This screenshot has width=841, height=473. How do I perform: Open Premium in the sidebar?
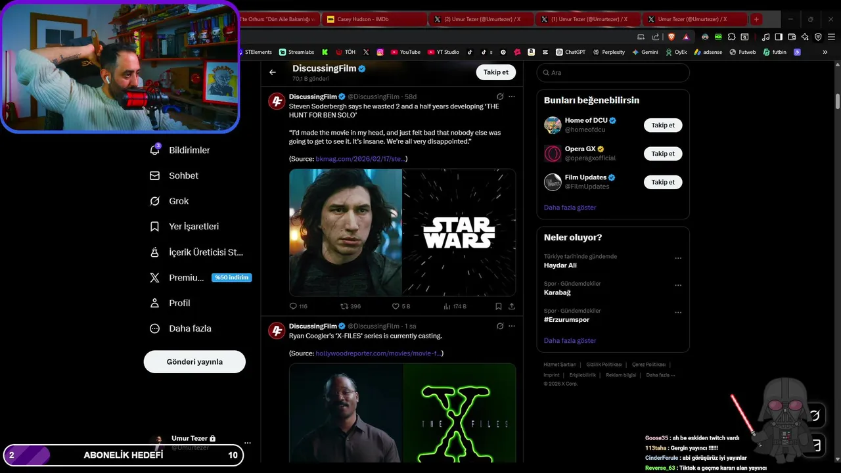[200, 278]
